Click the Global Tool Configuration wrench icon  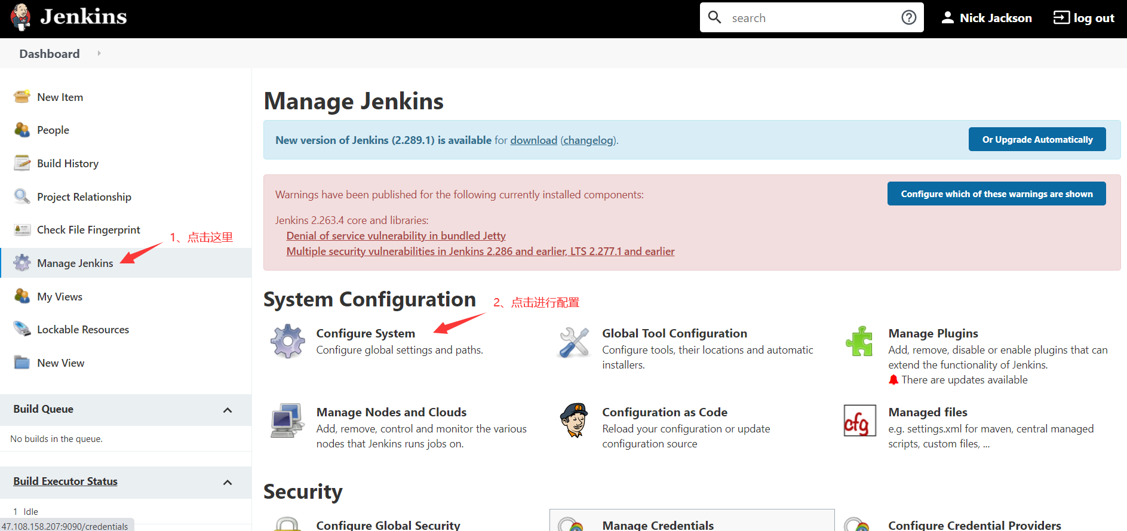(574, 342)
